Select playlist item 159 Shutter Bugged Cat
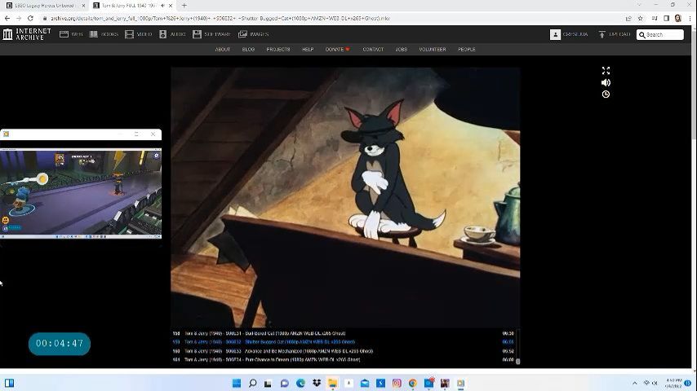Image resolution: width=697 pixels, height=391 pixels. point(343,342)
